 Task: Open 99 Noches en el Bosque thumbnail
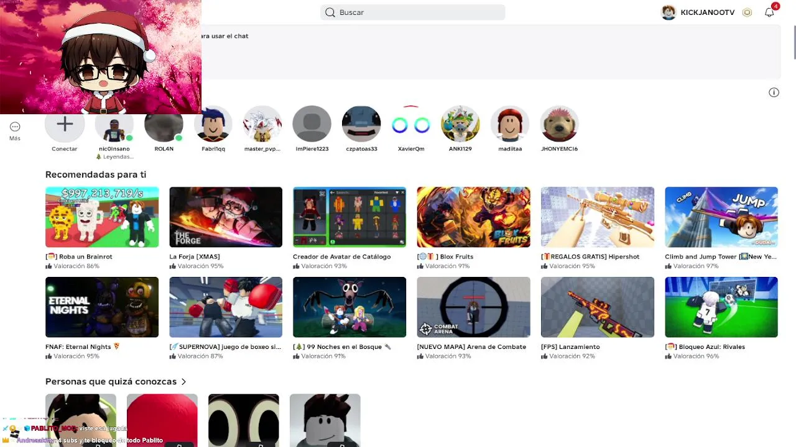coord(349,307)
